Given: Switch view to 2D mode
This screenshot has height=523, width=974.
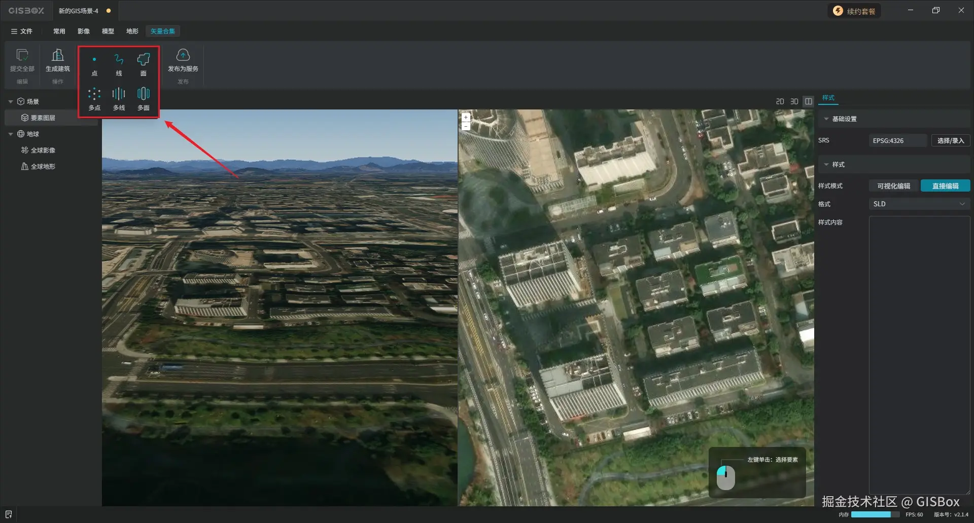Looking at the screenshot, I should (x=780, y=101).
